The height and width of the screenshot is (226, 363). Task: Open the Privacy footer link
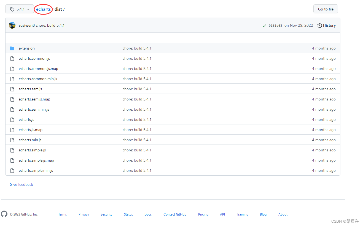pyautogui.click(x=84, y=214)
